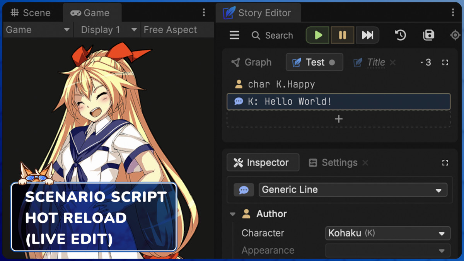Maximize the Inspector panel fullscreen
Screen dimensions: 464x261
click(x=445, y=162)
